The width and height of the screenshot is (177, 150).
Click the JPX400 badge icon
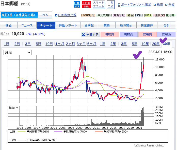tap(86, 5)
